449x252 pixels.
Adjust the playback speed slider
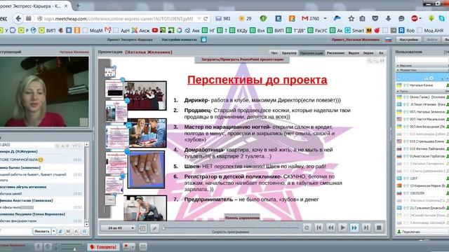[231, 227]
